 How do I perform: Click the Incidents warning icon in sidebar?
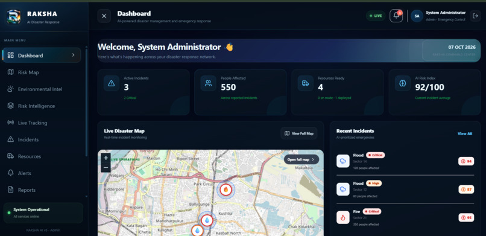click(x=10, y=139)
